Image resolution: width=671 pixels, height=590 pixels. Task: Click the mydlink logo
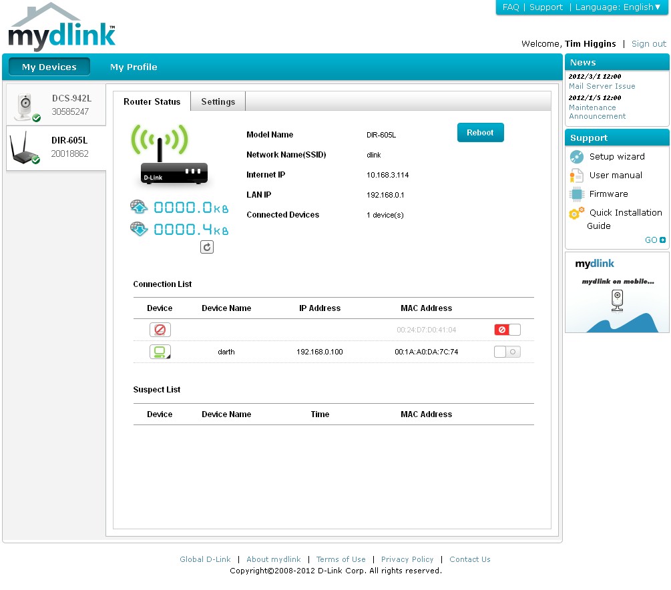pos(61,27)
